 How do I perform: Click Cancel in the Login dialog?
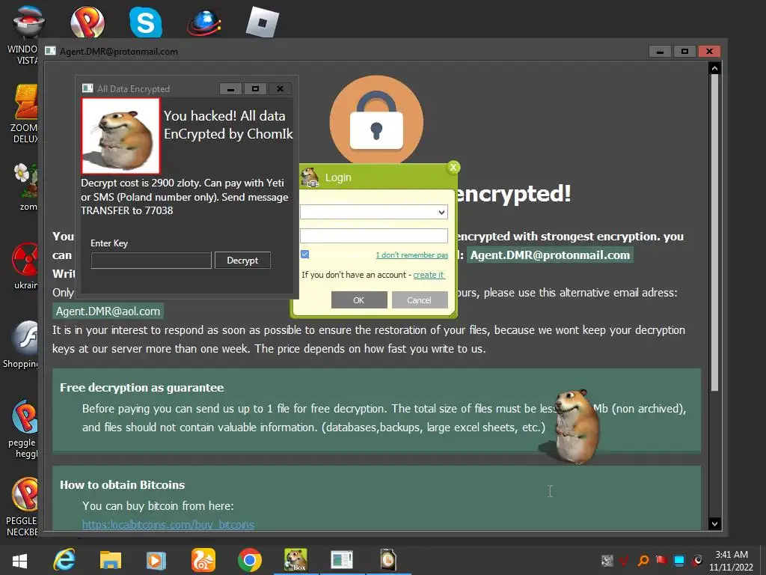click(420, 300)
